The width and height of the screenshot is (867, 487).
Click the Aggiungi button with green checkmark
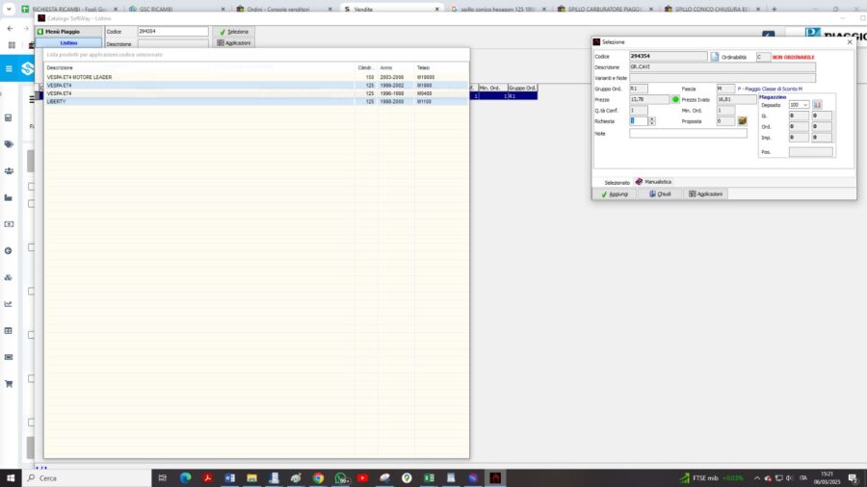614,193
